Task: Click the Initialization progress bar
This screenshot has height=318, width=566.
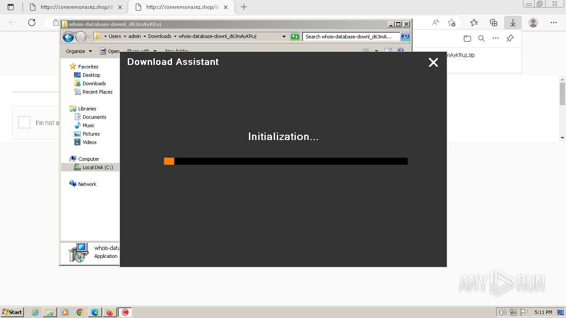Action: coord(286,161)
